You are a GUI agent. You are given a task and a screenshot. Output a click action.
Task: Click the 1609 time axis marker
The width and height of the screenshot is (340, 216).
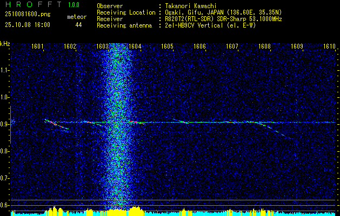pyautogui.click(x=297, y=46)
